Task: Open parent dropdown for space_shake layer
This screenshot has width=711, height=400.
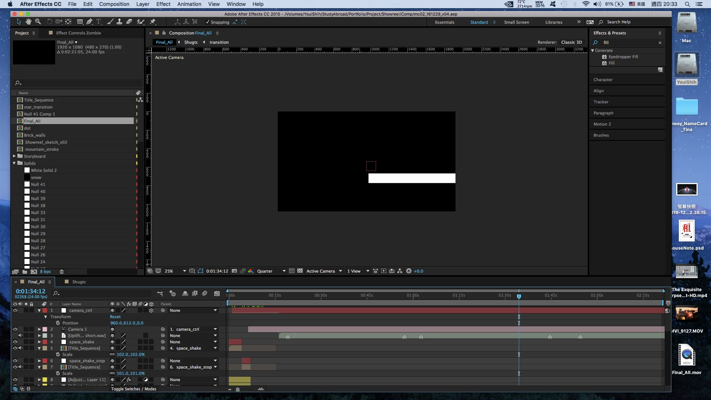Action: coord(215,342)
